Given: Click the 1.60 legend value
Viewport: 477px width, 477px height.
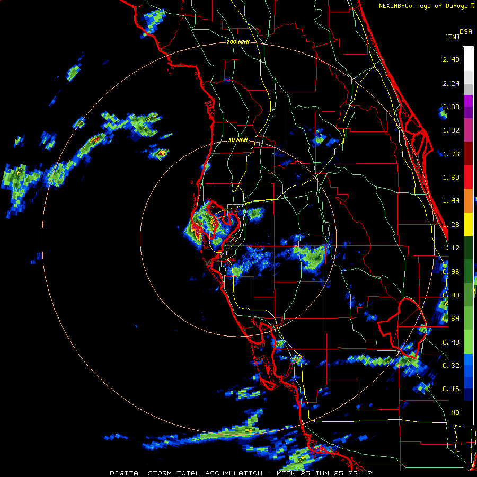Looking at the screenshot, I should (x=451, y=178).
